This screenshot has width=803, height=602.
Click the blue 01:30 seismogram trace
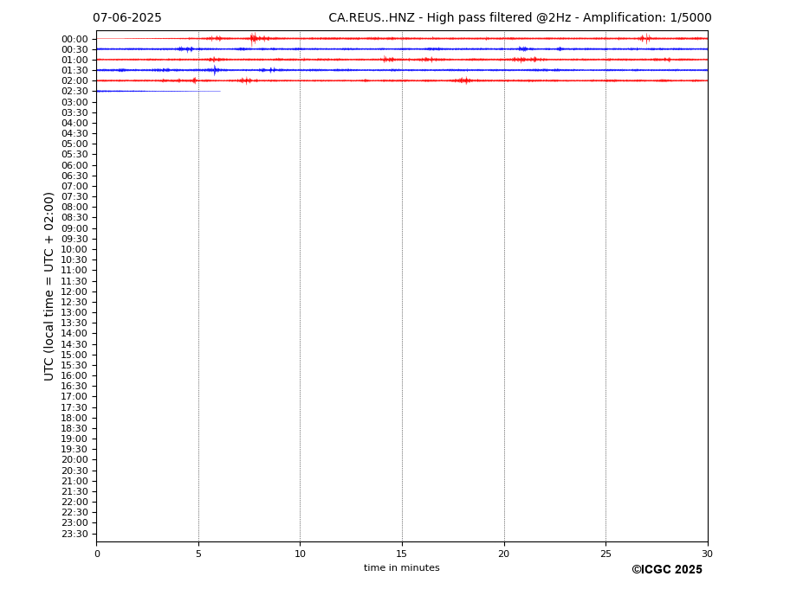[x=402, y=70]
